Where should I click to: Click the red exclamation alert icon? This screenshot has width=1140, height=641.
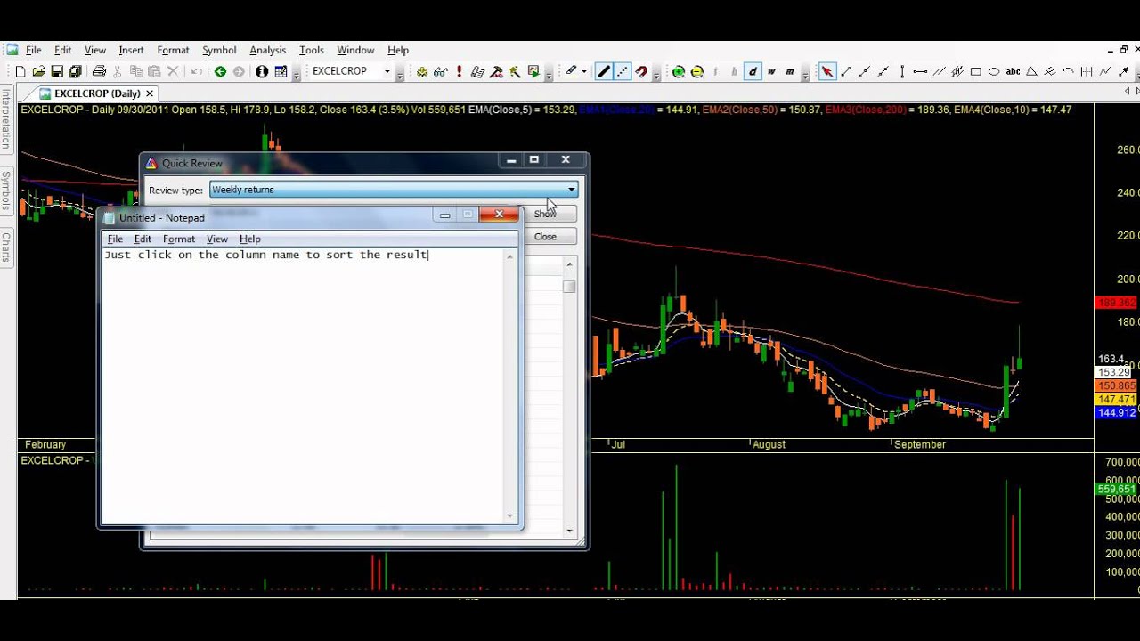(x=459, y=71)
